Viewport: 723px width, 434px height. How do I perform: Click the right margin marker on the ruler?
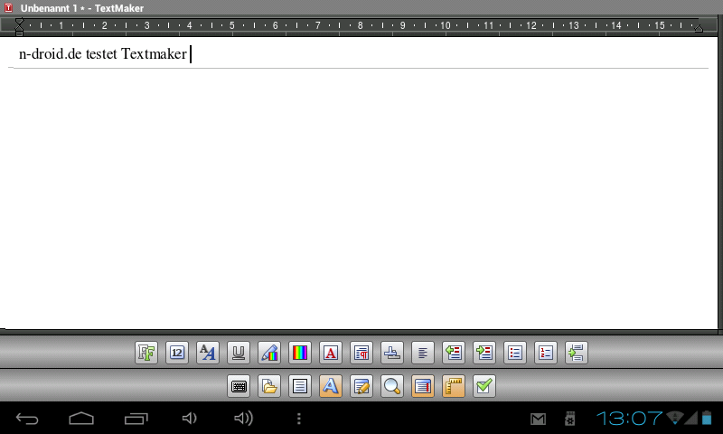[x=699, y=29]
